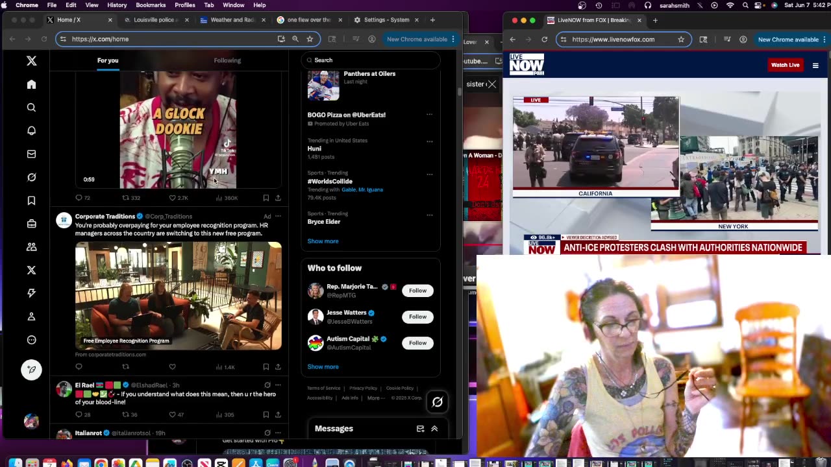
Task: Follow Jesse Watters
Action: 417,317
